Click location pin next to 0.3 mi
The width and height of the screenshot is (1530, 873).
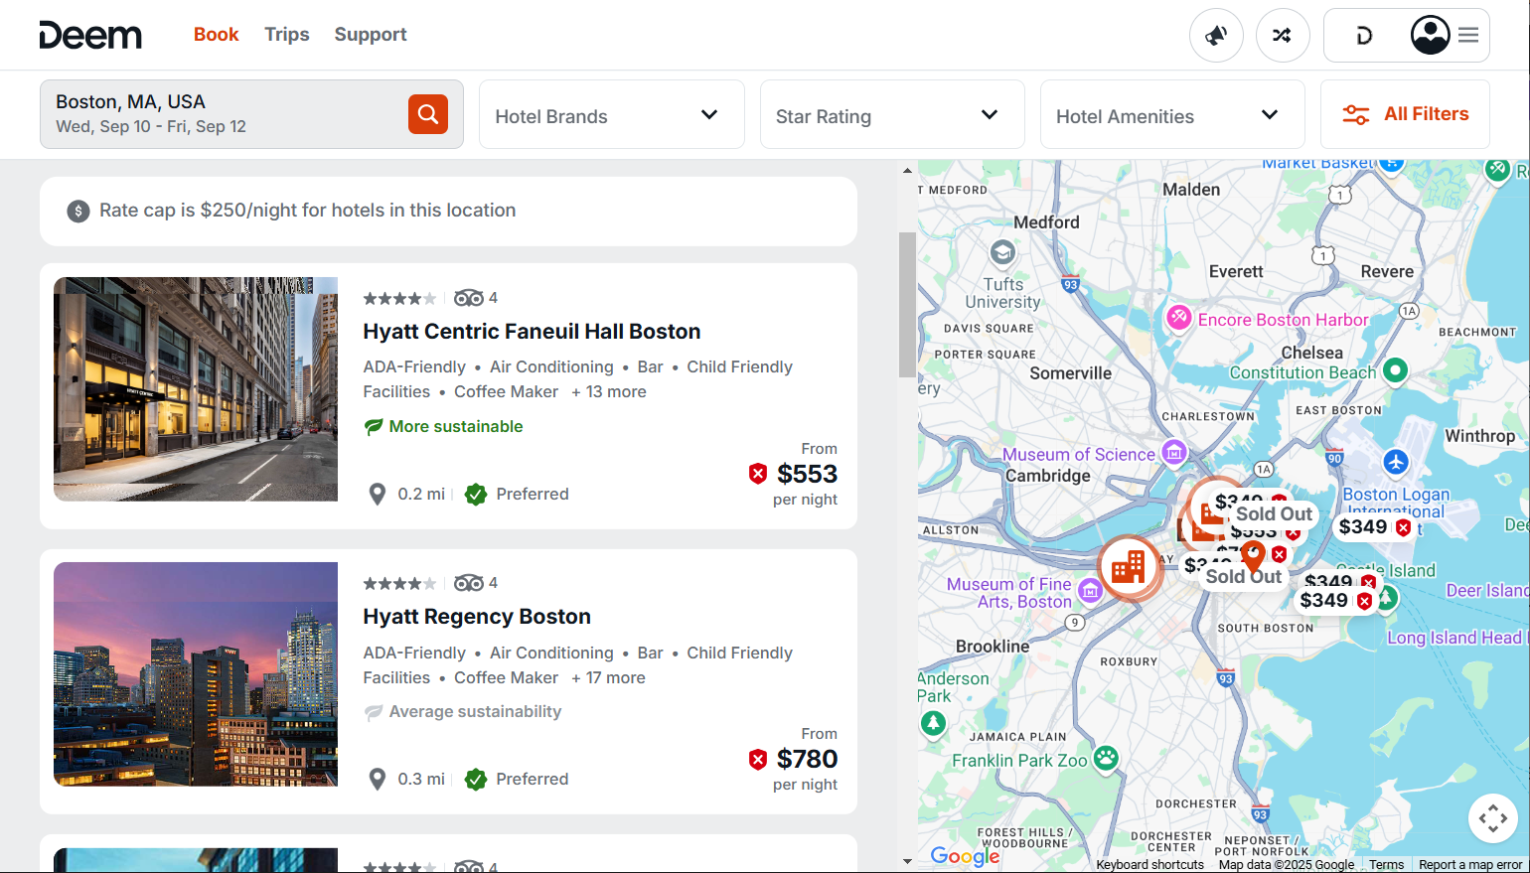(x=378, y=779)
